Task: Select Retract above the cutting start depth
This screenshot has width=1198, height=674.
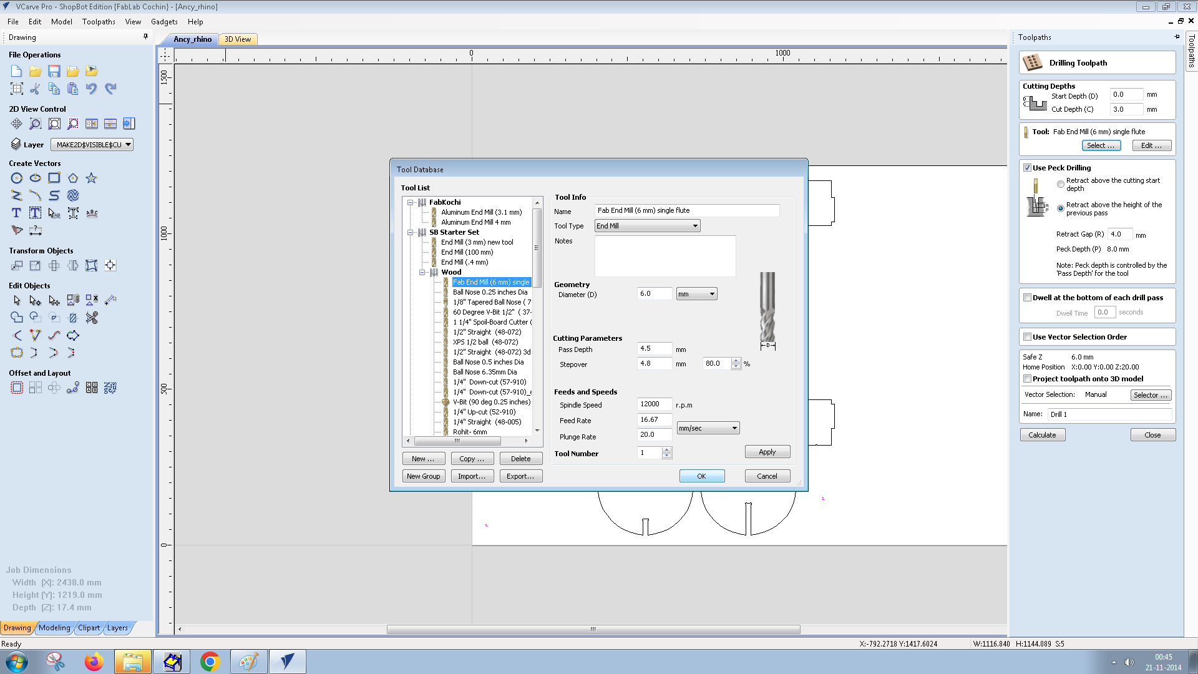Action: pos(1061,184)
